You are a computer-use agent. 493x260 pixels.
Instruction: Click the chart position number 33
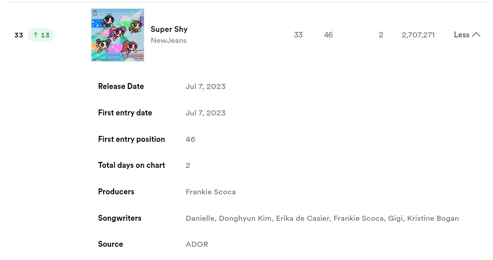tap(19, 35)
